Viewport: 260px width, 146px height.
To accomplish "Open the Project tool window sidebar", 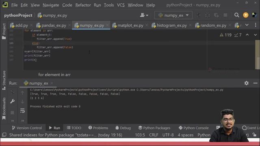I will coord(4,31).
